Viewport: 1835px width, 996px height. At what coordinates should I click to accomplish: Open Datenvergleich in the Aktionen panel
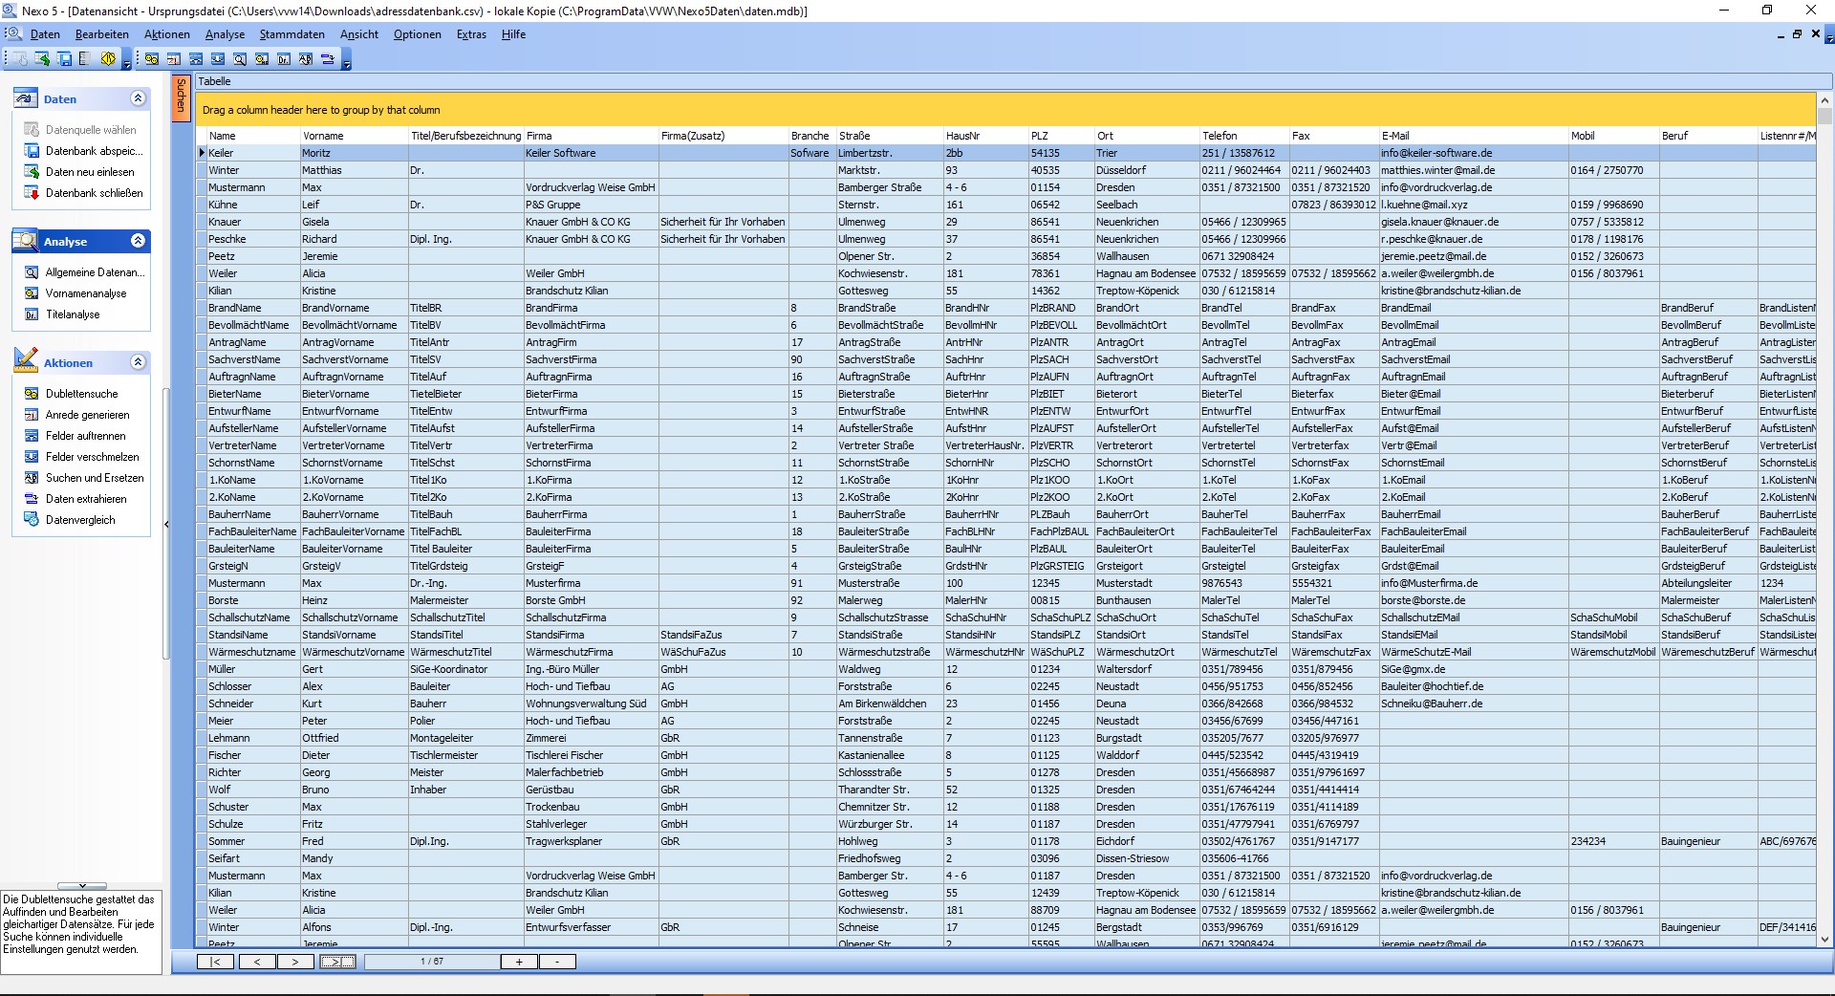[x=80, y=520]
